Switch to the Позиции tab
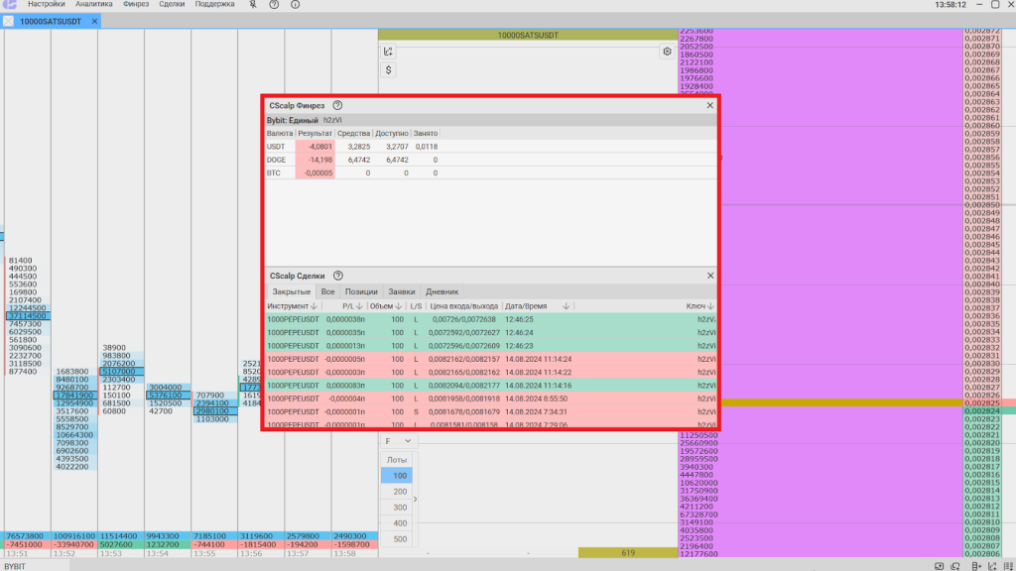The height and width of the screenshot is (571, 1016). click(x=361, y=292)
